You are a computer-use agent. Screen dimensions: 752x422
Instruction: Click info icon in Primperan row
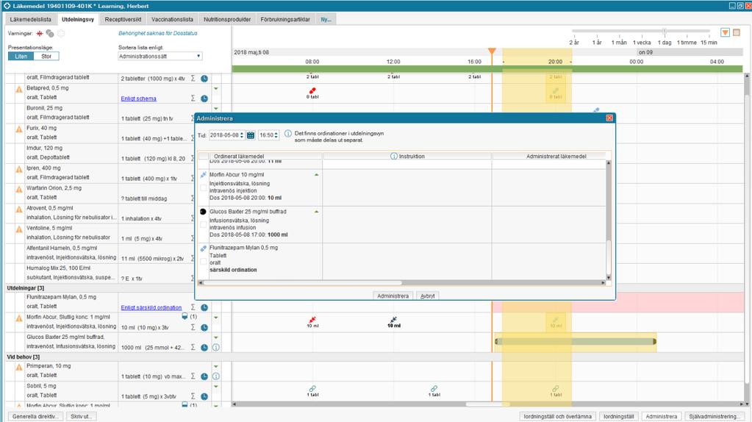click(216, 376)
